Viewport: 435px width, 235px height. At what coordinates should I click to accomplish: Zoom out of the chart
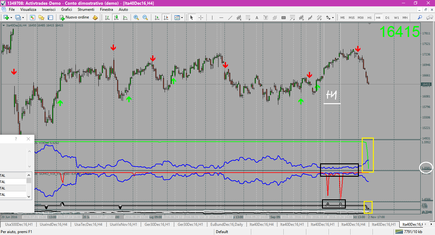click(x=145, y=18)
